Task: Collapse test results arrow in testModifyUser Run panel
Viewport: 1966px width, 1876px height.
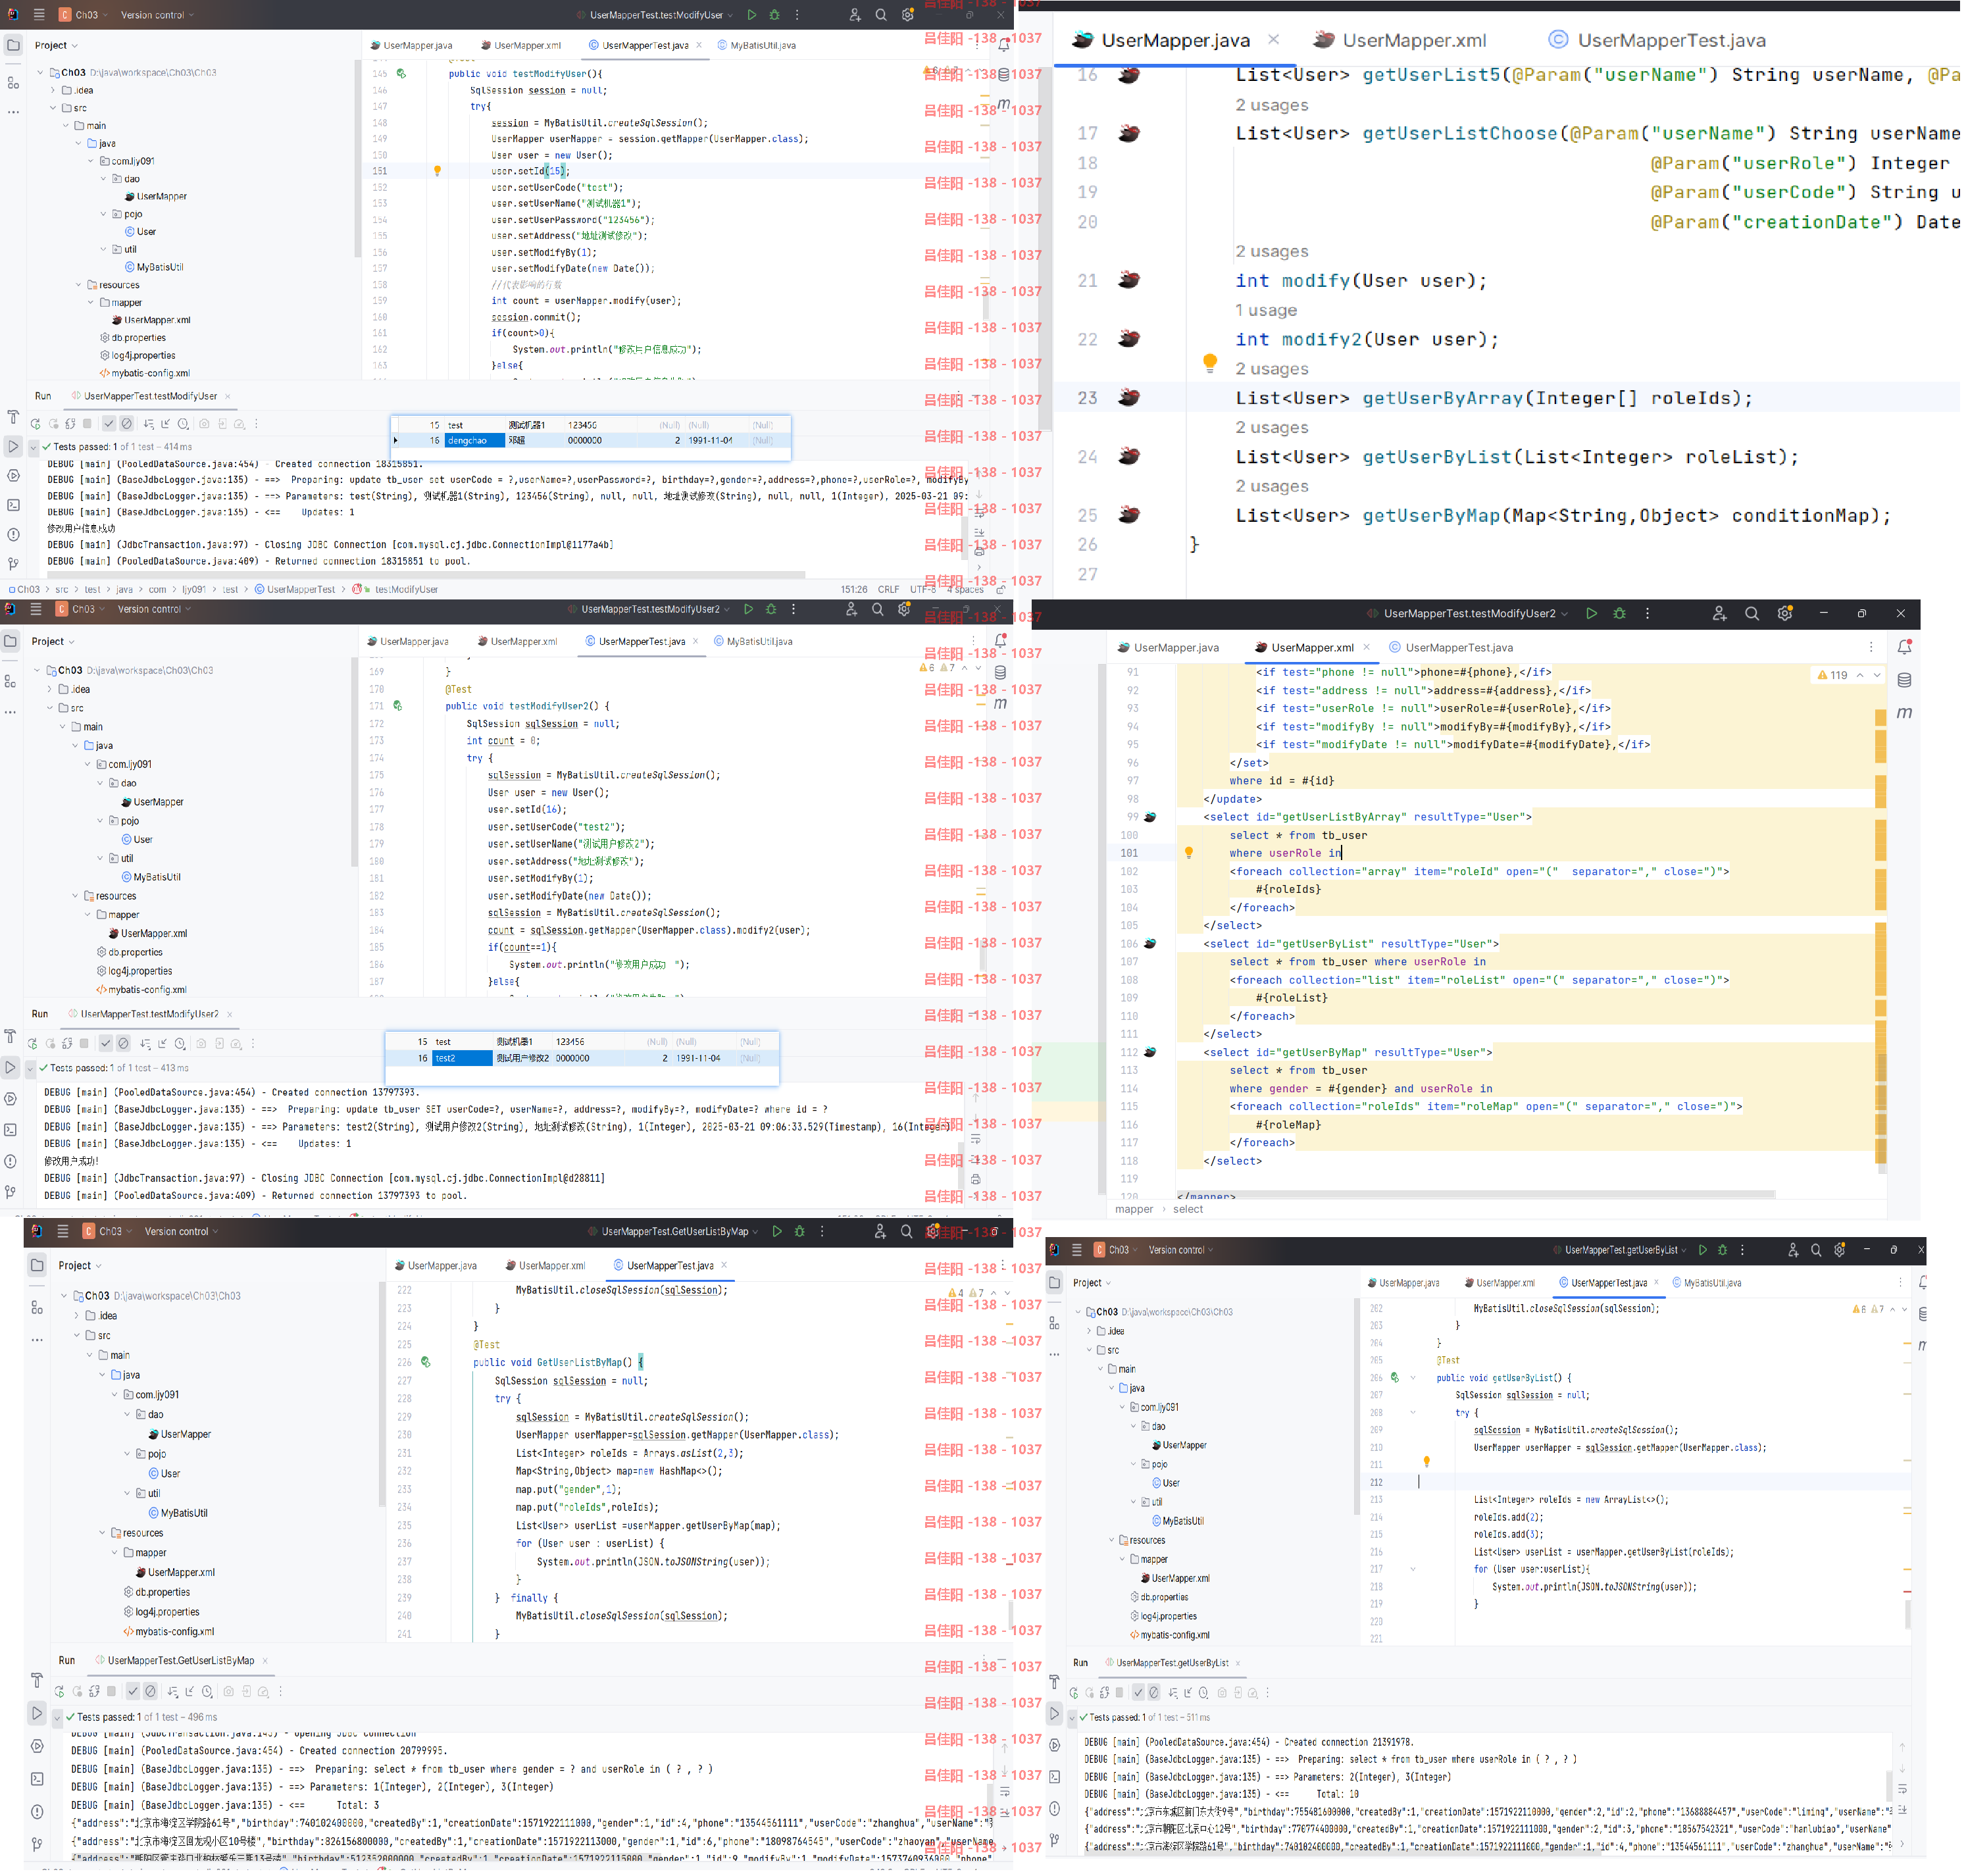Action: pos(33,448)
